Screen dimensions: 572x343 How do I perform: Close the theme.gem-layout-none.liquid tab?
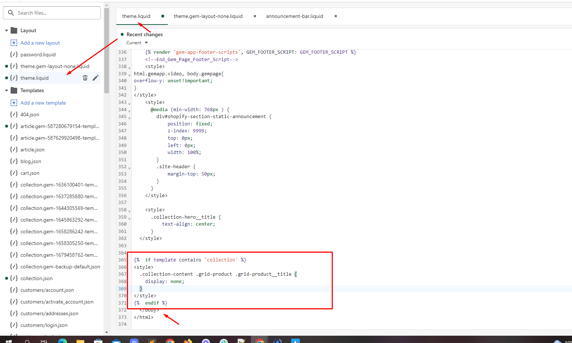pyautogui.click(x=255, y=16)
